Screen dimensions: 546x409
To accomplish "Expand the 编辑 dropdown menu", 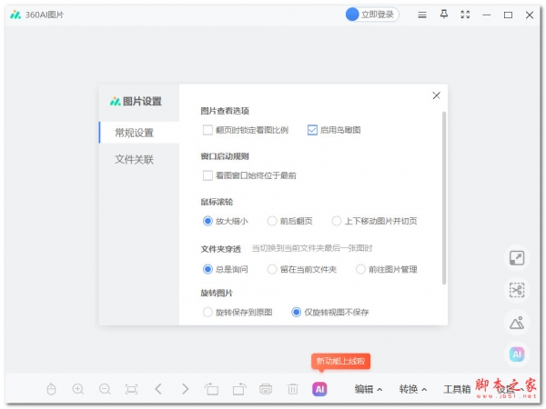I will (369, 389).
